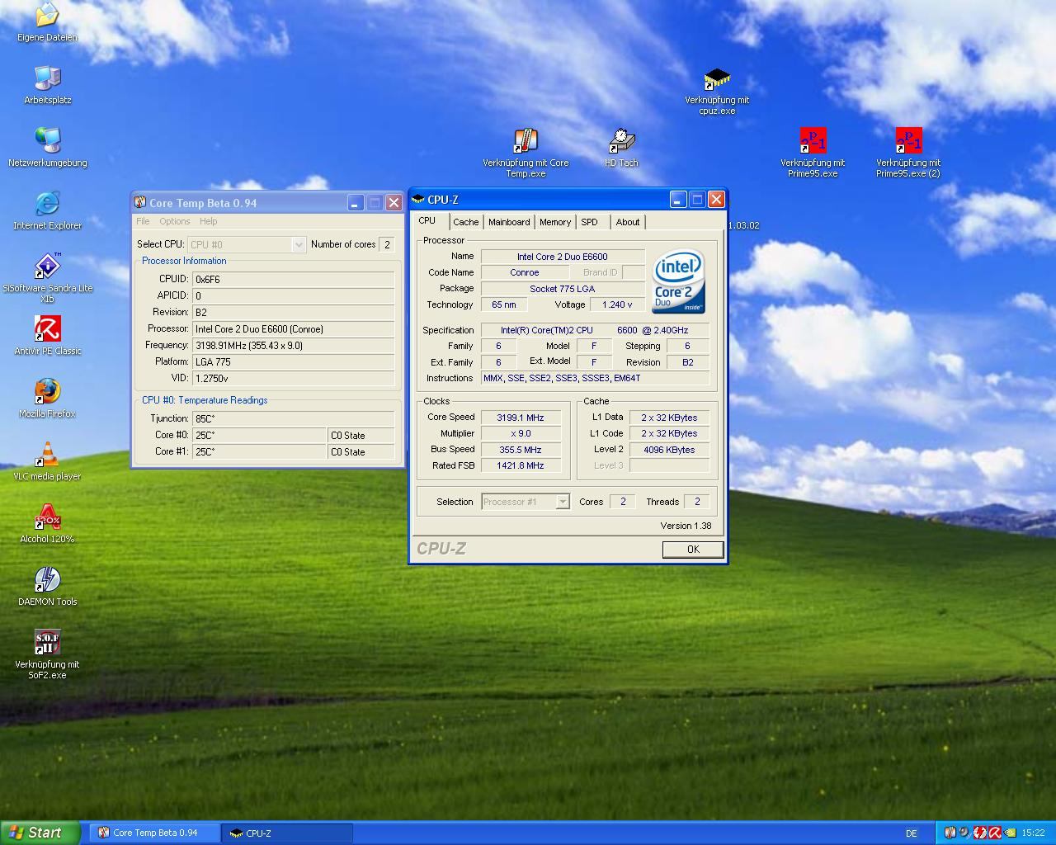Expand the Processor #1 Selection dropdown

pos(563,502)
